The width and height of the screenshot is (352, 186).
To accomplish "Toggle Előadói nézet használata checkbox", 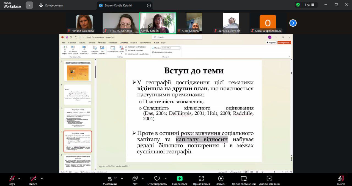I will tap(153, 52).
